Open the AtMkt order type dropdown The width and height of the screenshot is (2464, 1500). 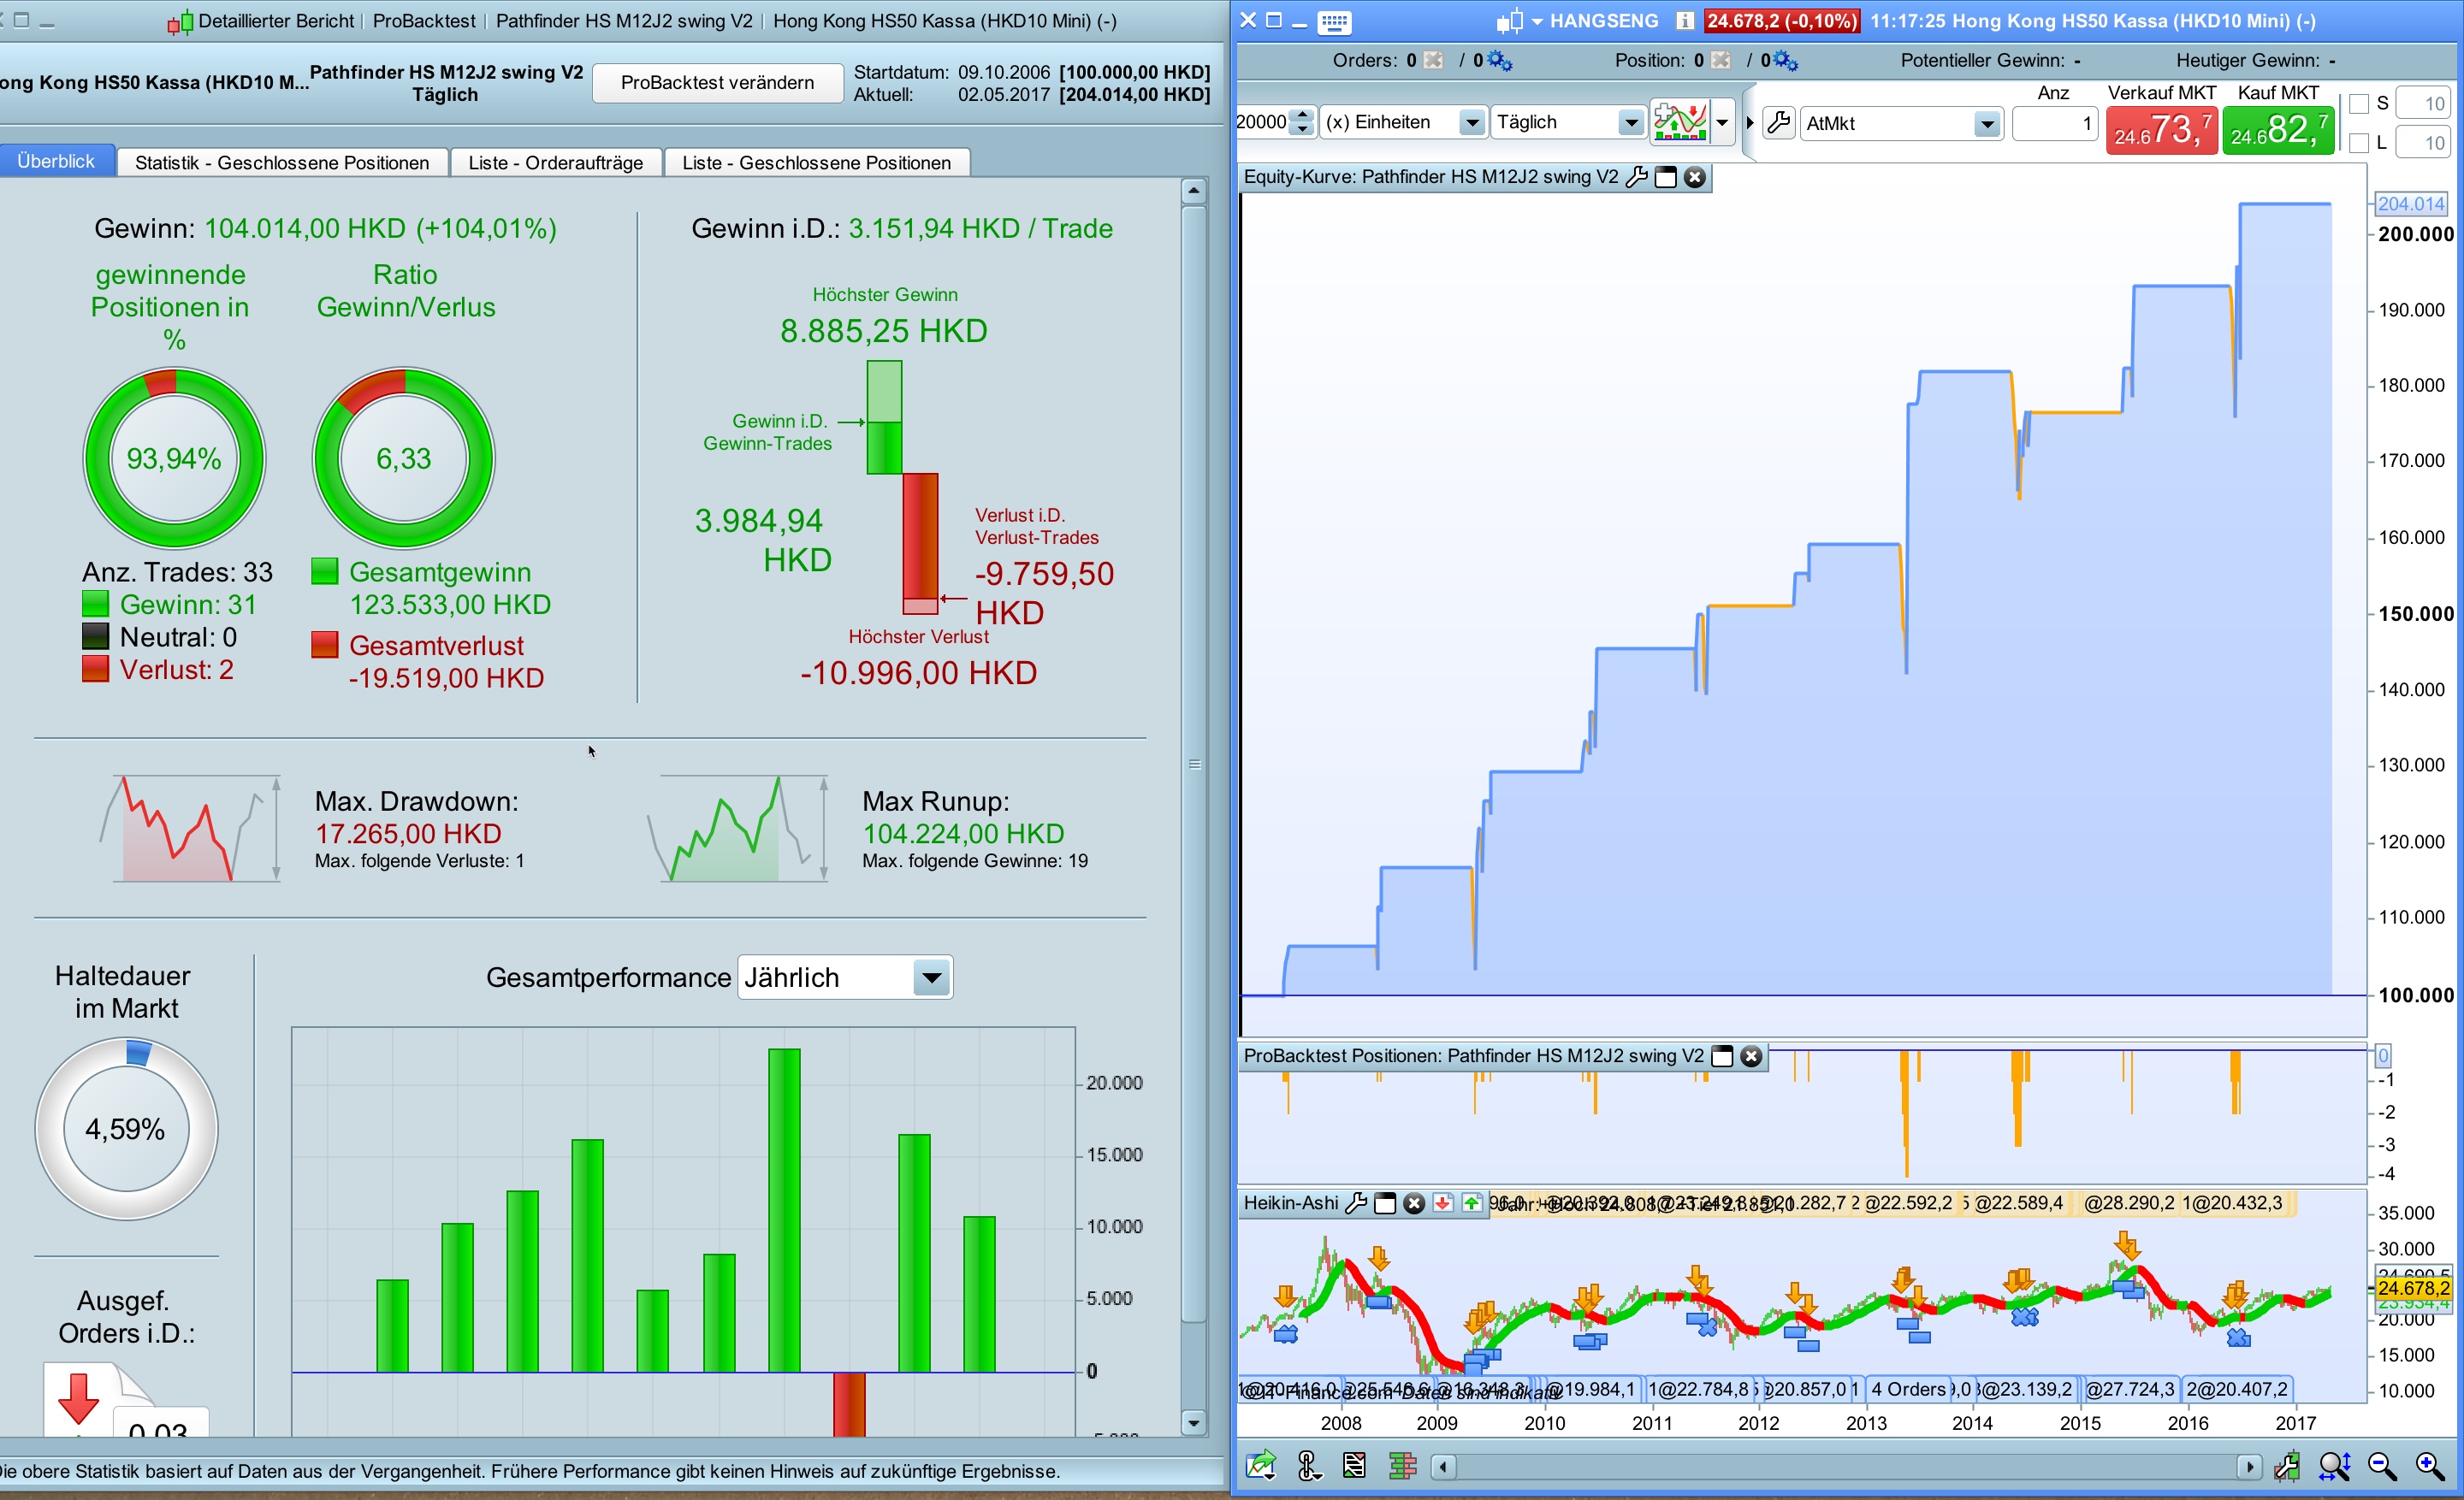[1987, 124]
